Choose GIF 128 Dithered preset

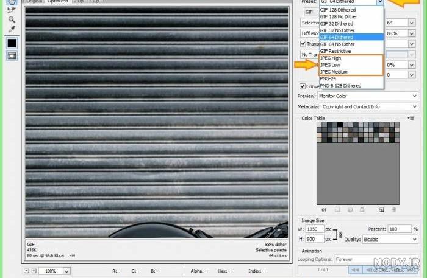click(351, 10)
